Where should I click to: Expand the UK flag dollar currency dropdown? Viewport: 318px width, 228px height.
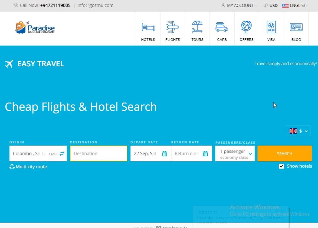[298, 131]
